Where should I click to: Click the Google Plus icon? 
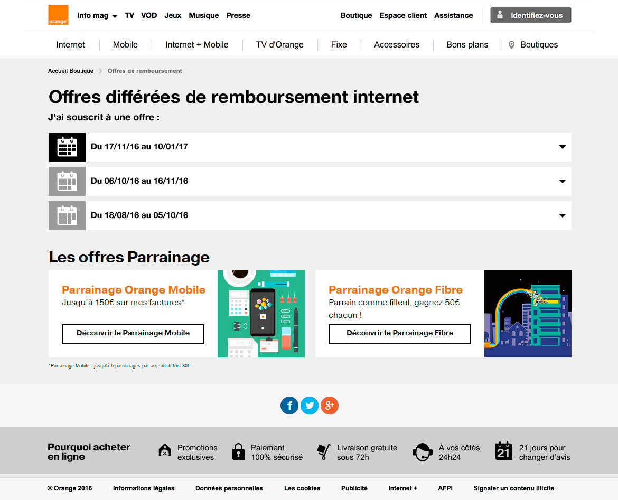330,405
